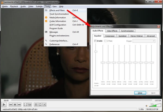
Task: Click the 170 Hz equalizer band slider
Action: 108,63
